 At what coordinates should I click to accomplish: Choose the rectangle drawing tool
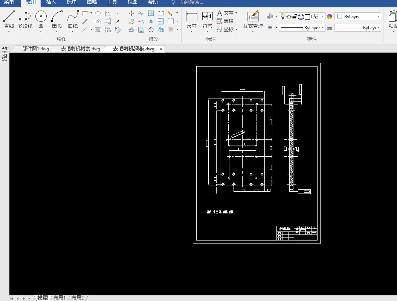(85, 13)
